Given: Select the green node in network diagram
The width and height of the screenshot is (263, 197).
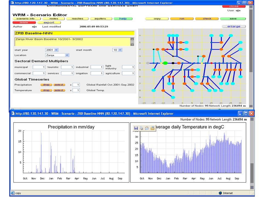Looking at the screenshot, I should pyautogui.click(x=165, y=63).
